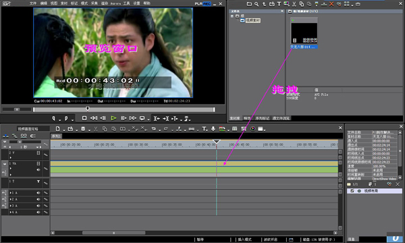Switch to the second tab under the bin

click(x=247, y=118)
